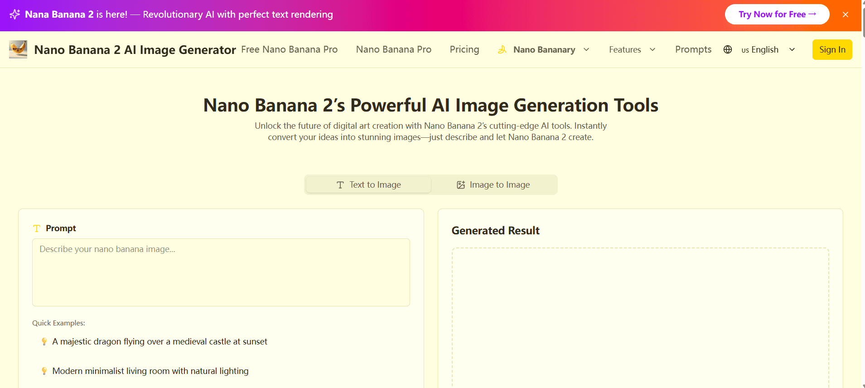
Task: Click the 'Prompt' label text
Action: click(x=61, y=228)
